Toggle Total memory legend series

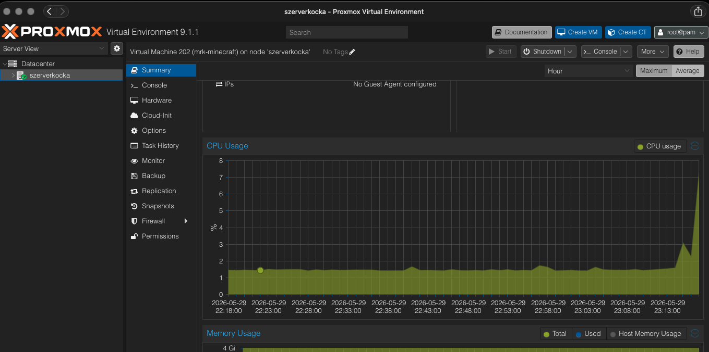[x=556, y=334]
